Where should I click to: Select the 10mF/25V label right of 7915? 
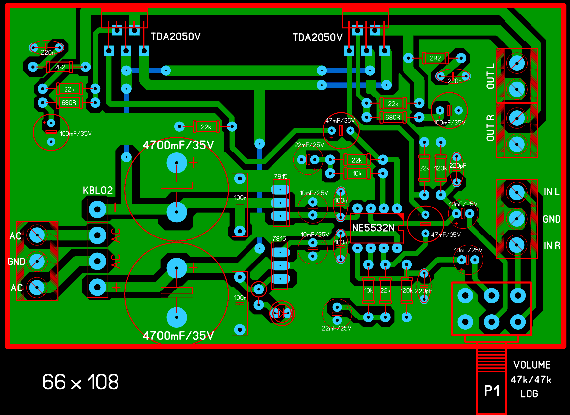point(314,193)
